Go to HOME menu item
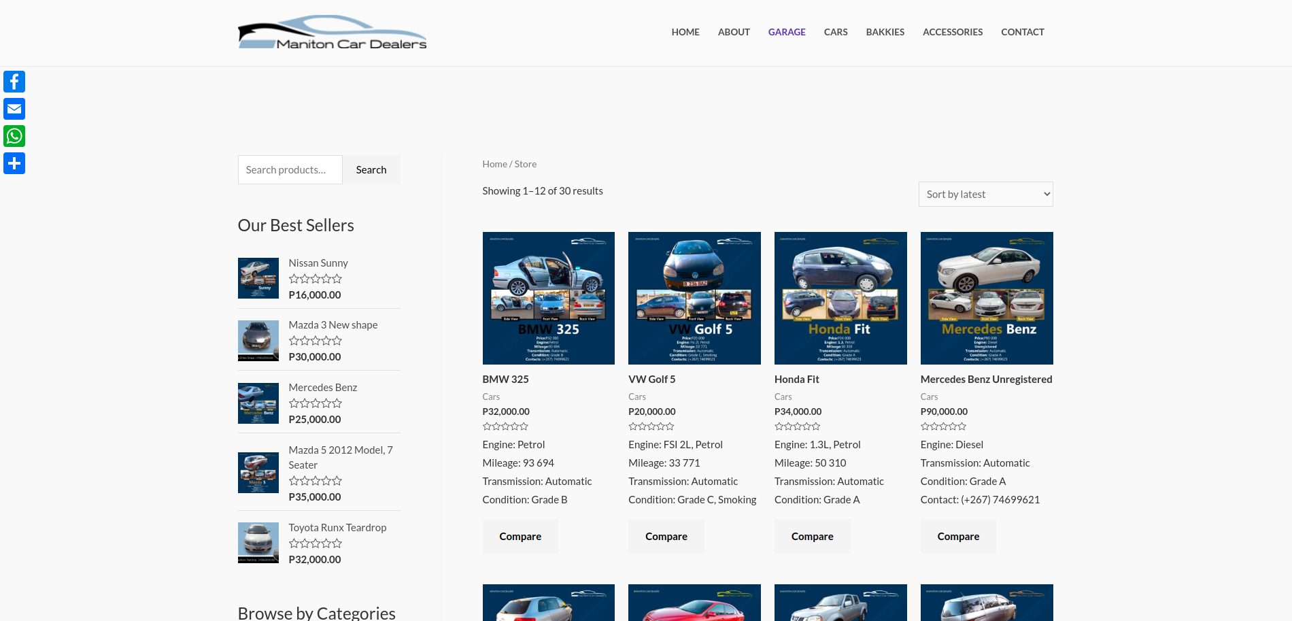Screen dimensions: 1292x621 pos(685,32)
